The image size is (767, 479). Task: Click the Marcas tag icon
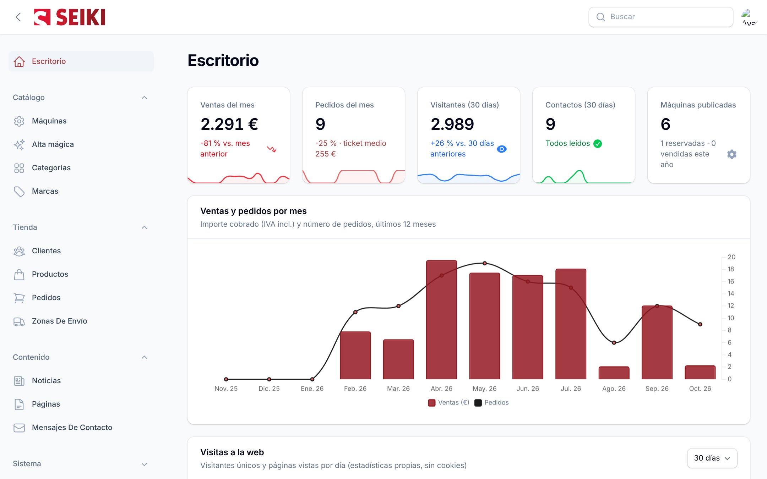coord(19,191)
